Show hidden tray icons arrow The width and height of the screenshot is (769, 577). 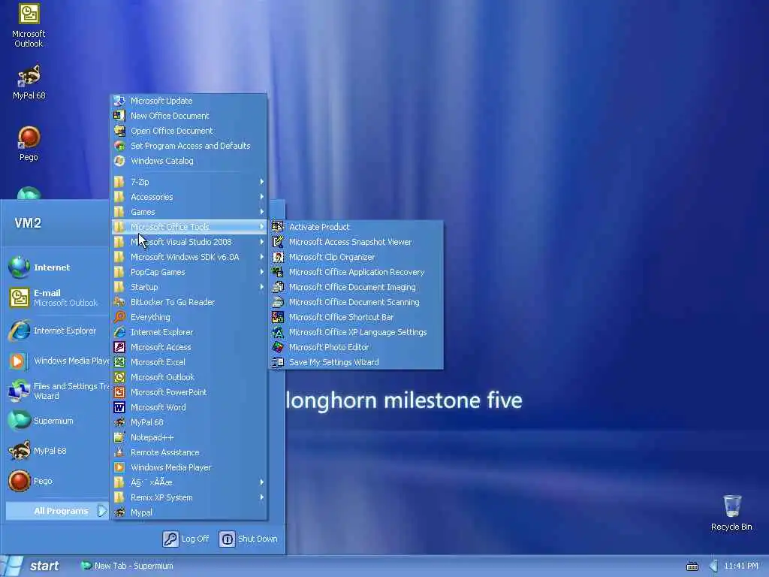(x=713, y=566)
